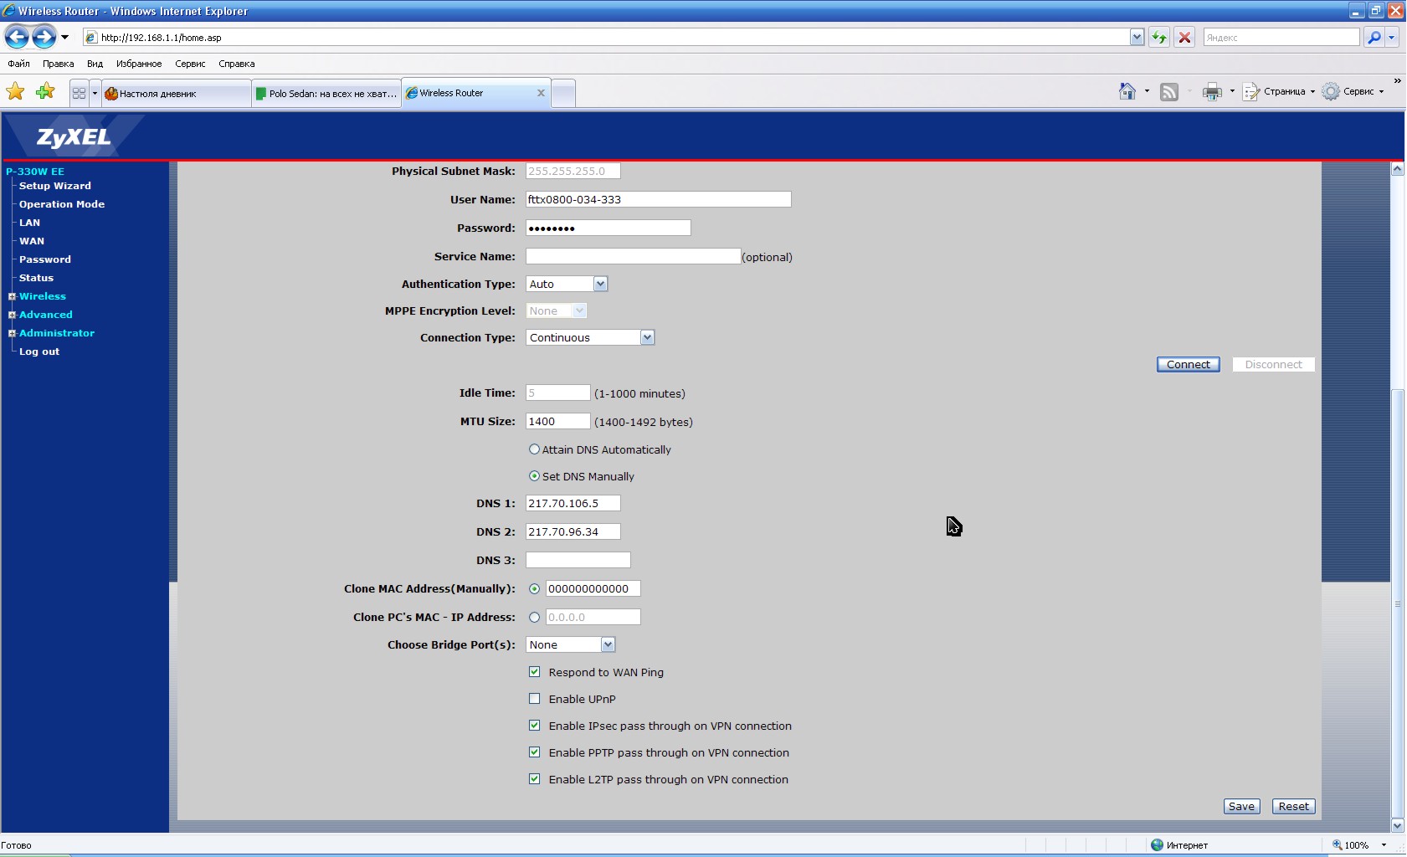Expand the Wireless tree section
The height and width of the screenshot is (857, 1407).
tap(12, 296)
